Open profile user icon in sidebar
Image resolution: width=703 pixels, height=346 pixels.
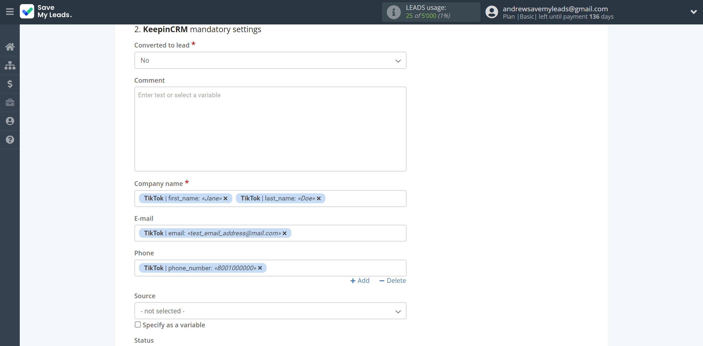(10, 121)
